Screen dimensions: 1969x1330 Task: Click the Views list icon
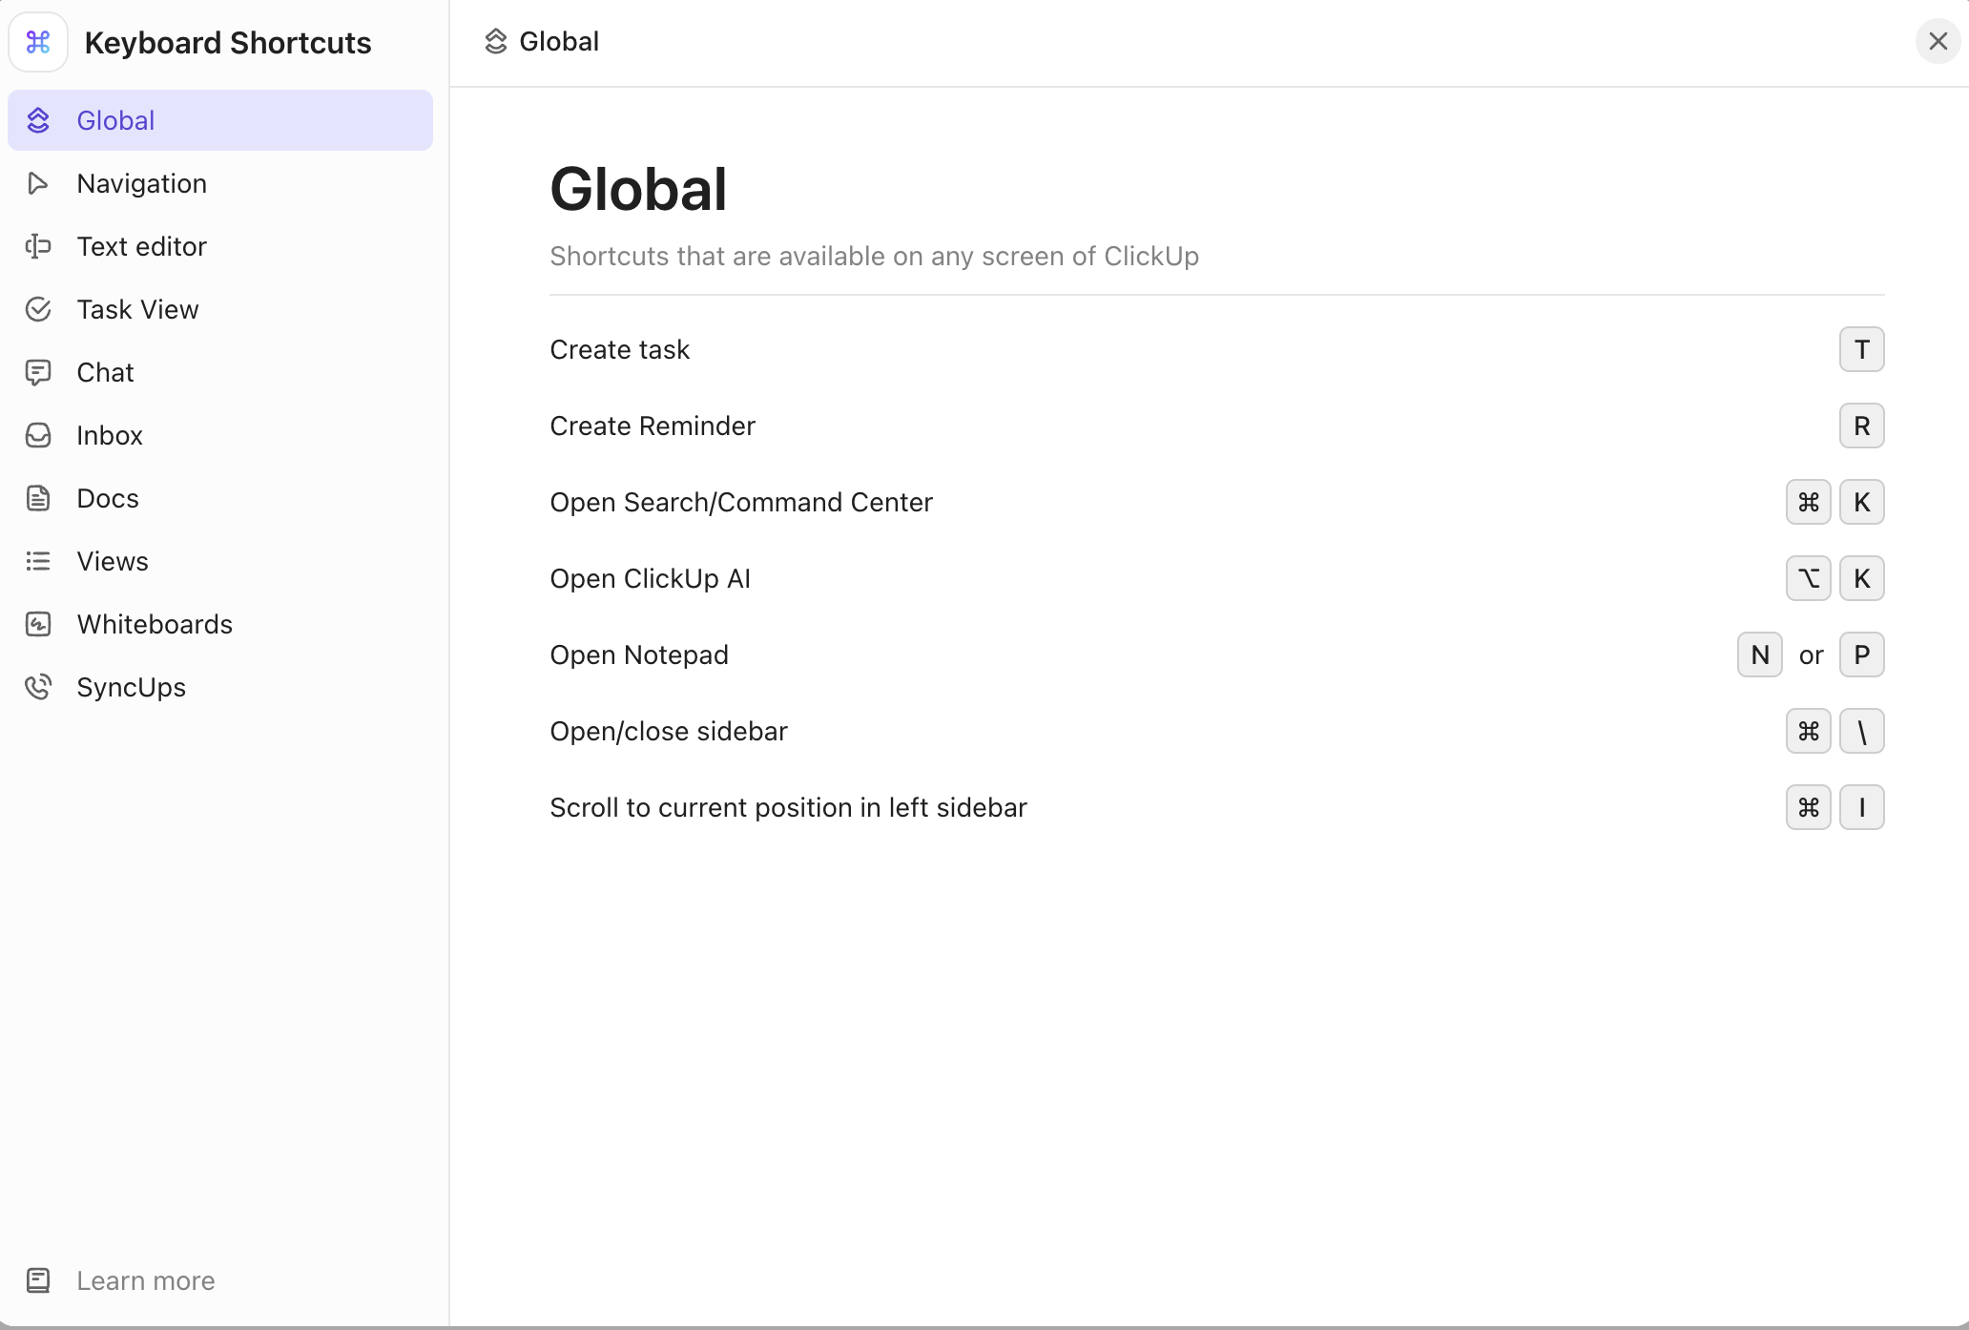click(x=38, y=561)
